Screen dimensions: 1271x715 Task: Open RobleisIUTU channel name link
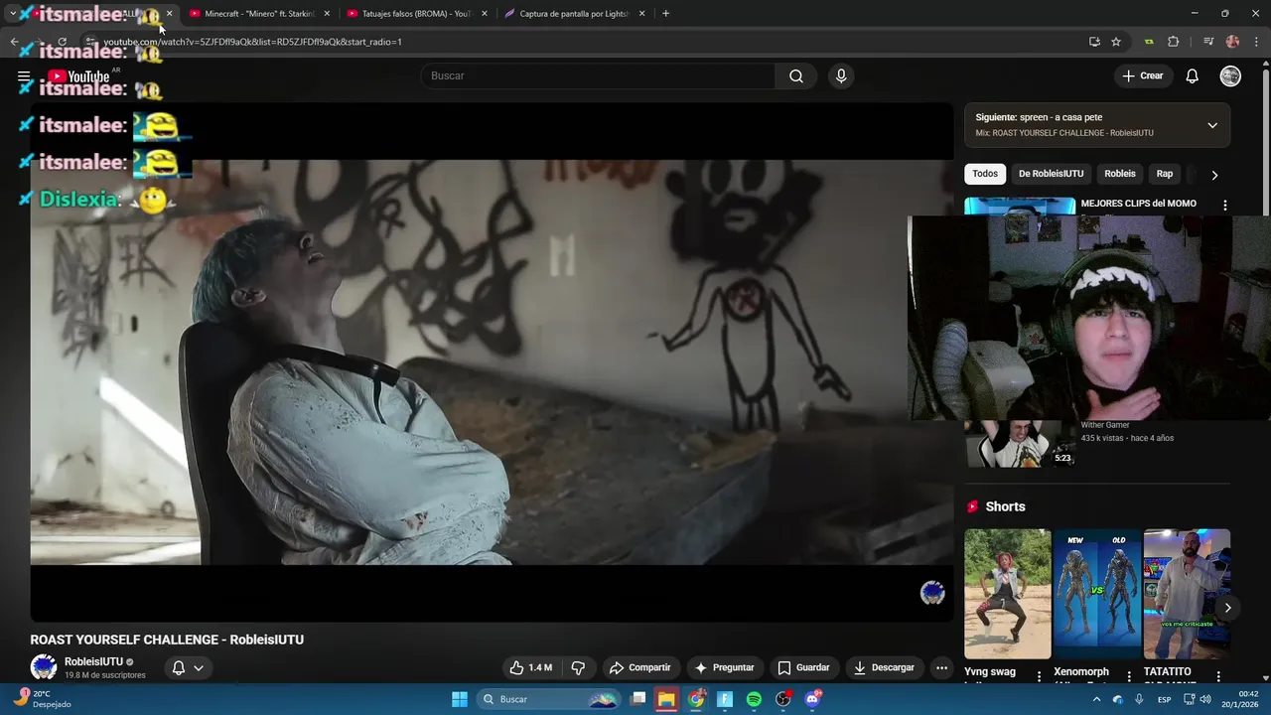pos(93,661)
